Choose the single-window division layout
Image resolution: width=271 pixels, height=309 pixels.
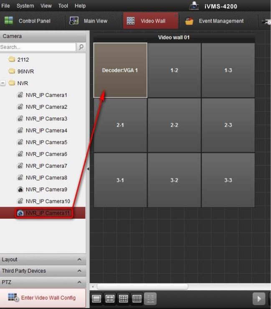tap(96, 299)
